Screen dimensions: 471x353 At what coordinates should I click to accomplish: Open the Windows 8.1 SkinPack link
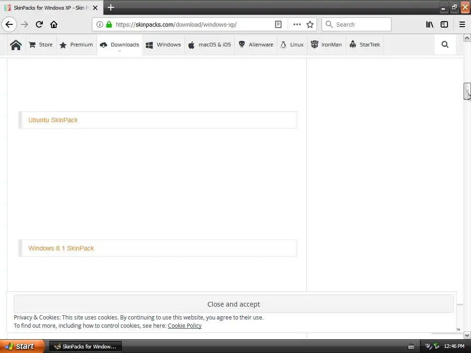click(61, 248)
